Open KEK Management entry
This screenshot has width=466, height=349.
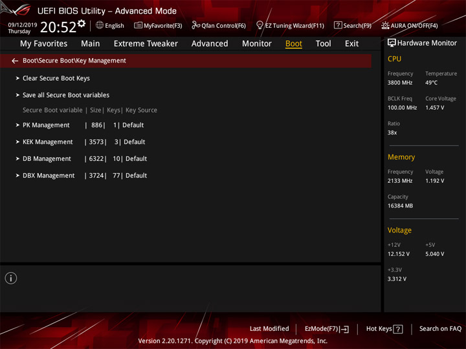47,142
